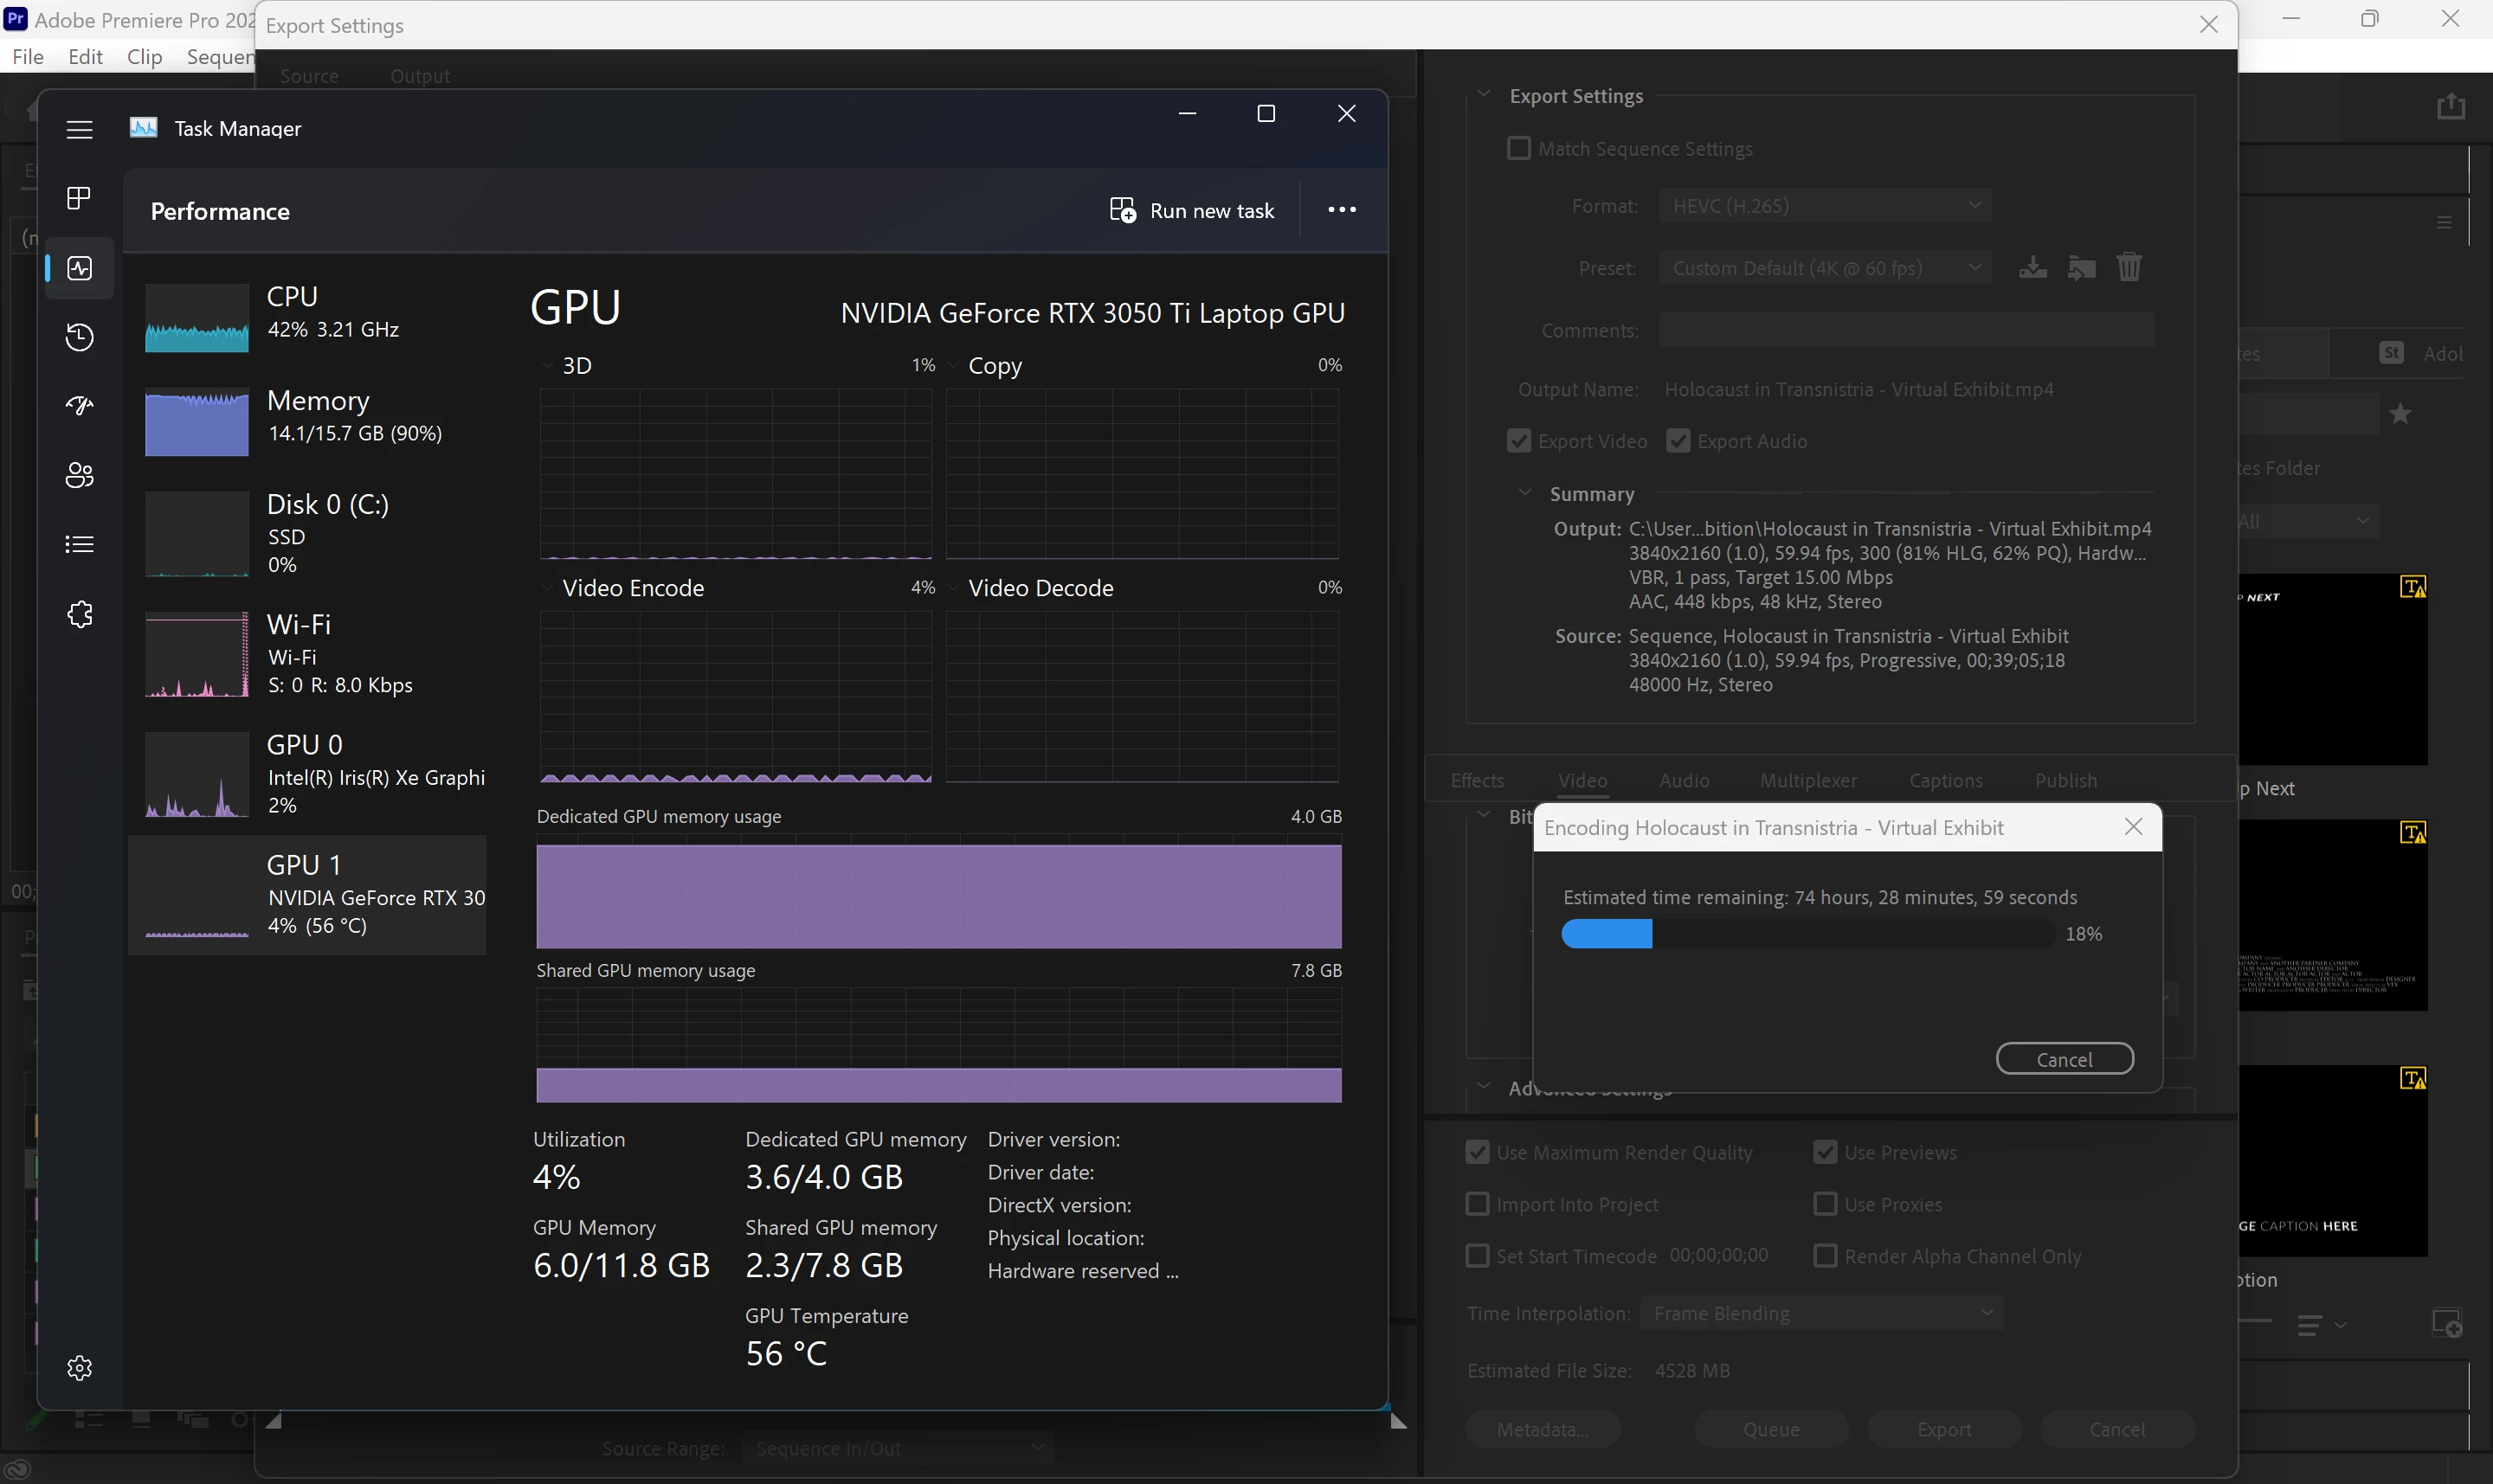Open Task Manager settings gear
2493x1484 pixels.
(x=79, y=1367)
